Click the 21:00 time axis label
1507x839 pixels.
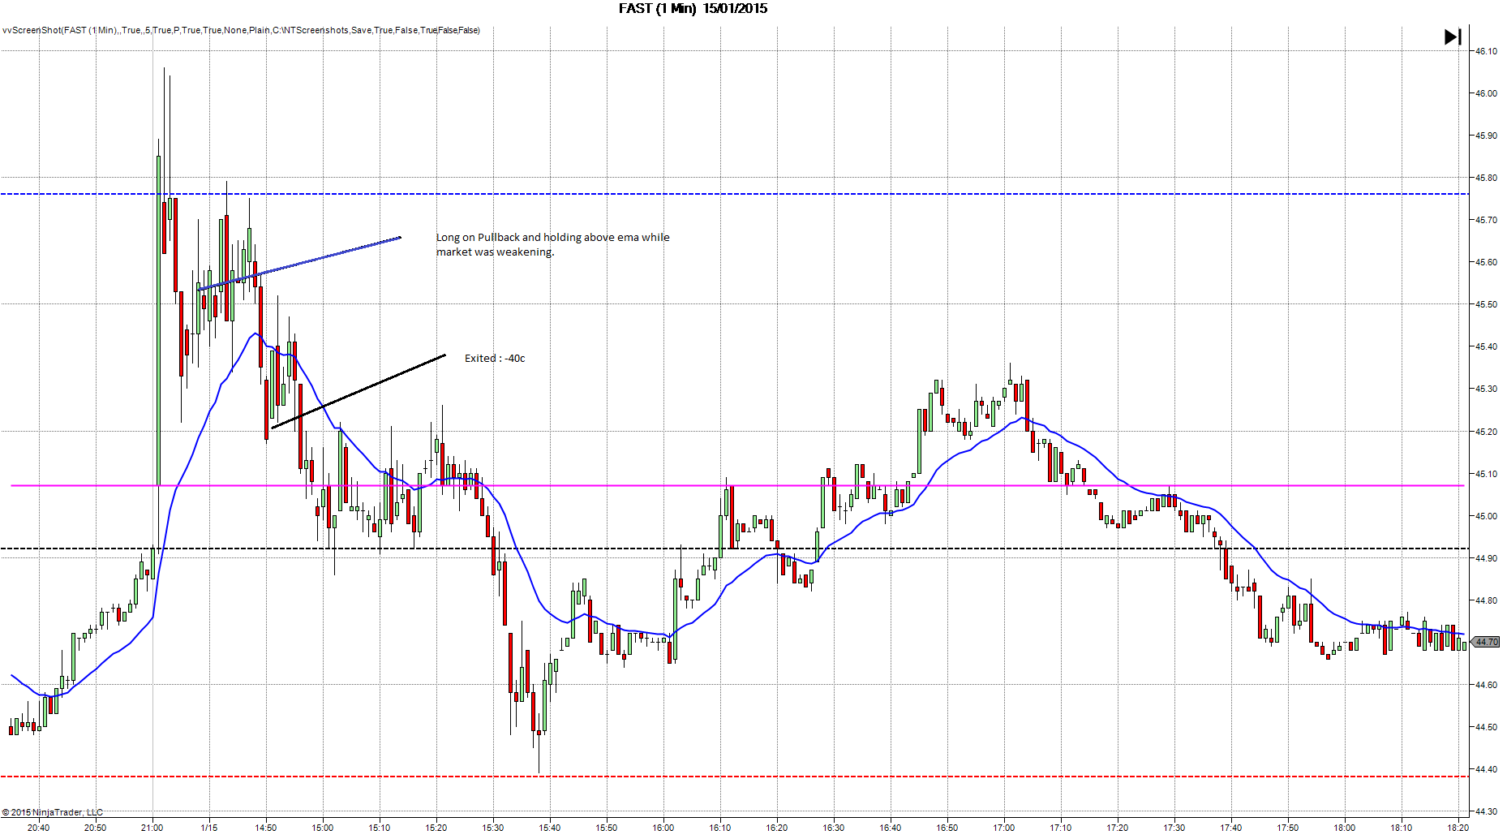pos(152,828)
